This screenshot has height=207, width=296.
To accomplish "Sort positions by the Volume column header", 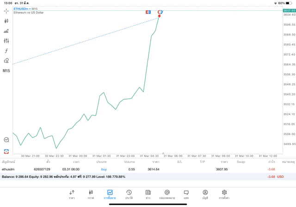I will [x=129, y=162].
